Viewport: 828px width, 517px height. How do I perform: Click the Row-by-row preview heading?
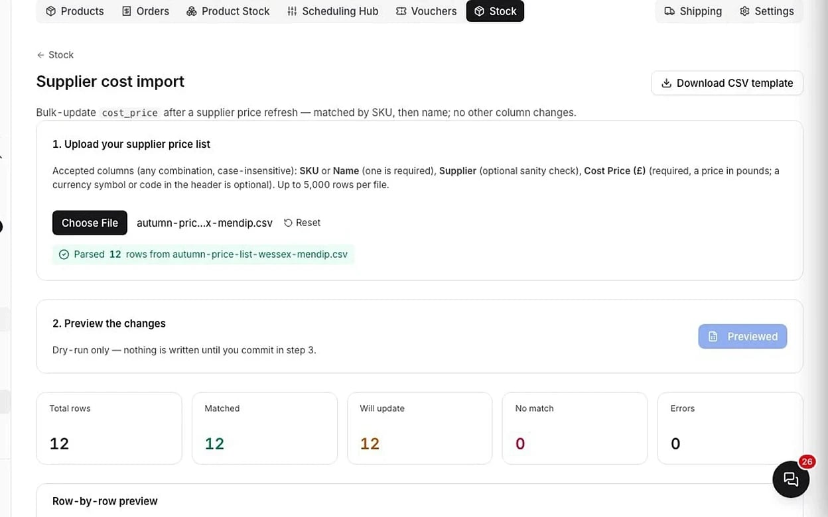pyautogui.click(x=105, y=501)
